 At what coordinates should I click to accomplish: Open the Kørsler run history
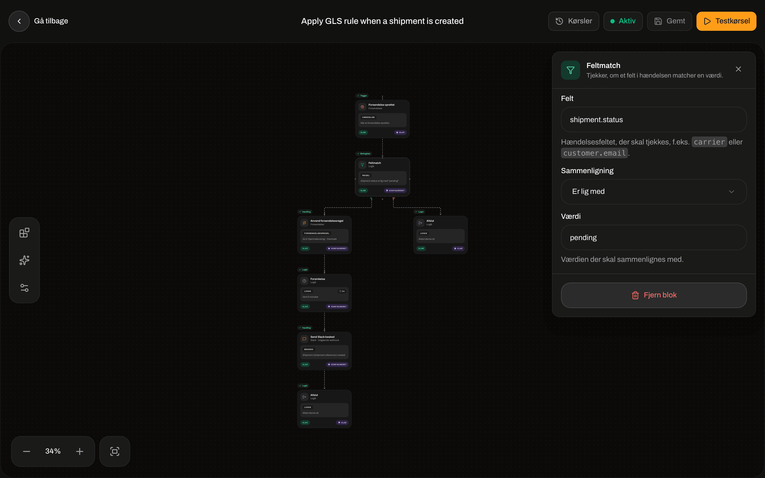tap(573, 21)
